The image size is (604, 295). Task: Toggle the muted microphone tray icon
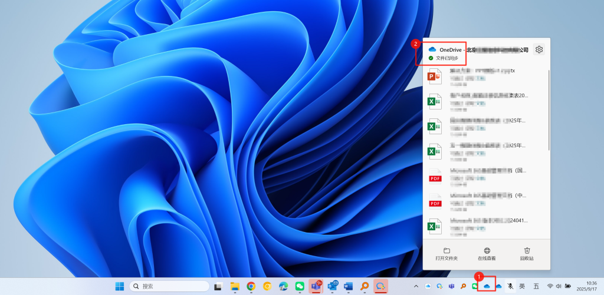pos(510,286)
